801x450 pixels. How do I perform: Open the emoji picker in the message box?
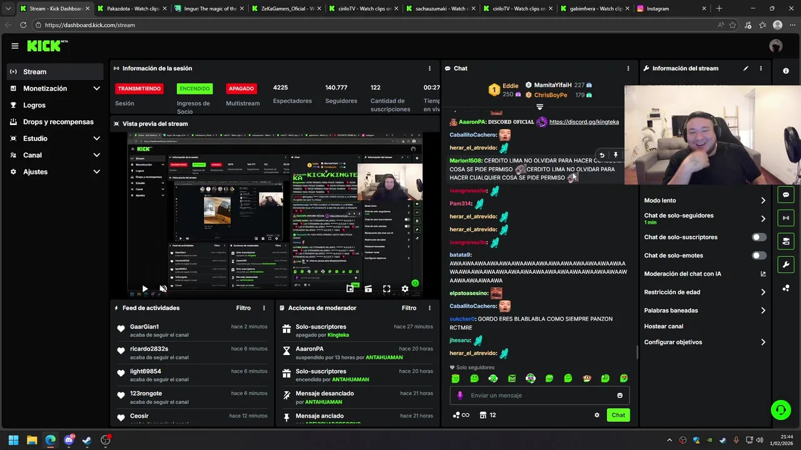pyautogui.click(x=620, y=396)
